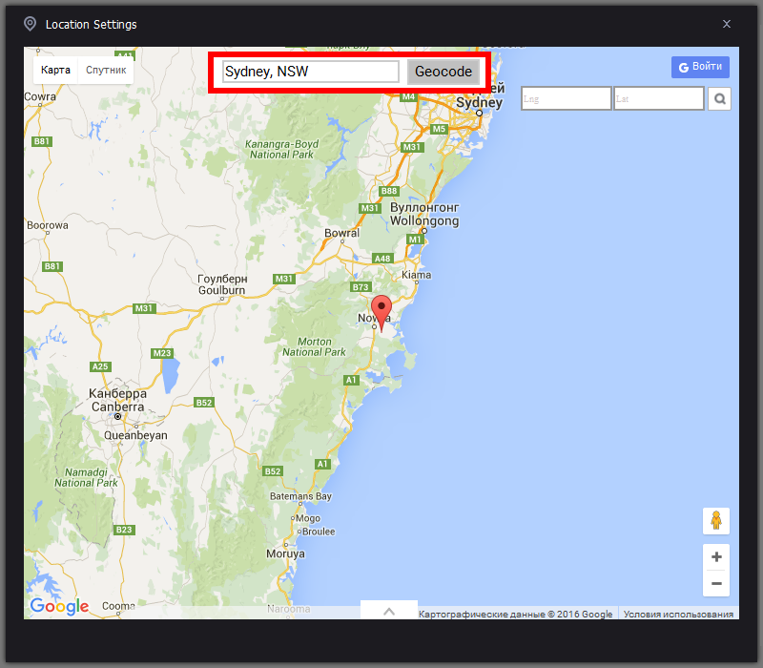This screenshot has width=763, height=668.
Task: Click the Batemans Bay label
Action: [300, 496]
